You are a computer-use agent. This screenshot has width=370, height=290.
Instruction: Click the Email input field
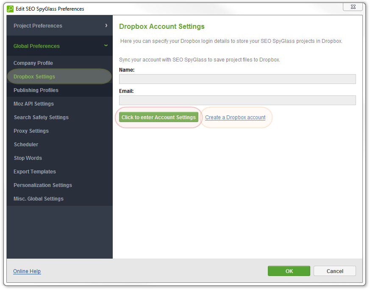pyautogui.click(x=237, y=100)
